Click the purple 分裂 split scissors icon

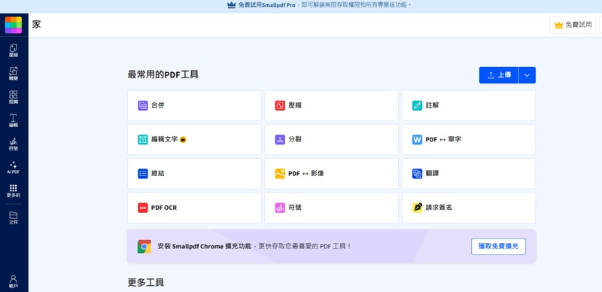280,139
